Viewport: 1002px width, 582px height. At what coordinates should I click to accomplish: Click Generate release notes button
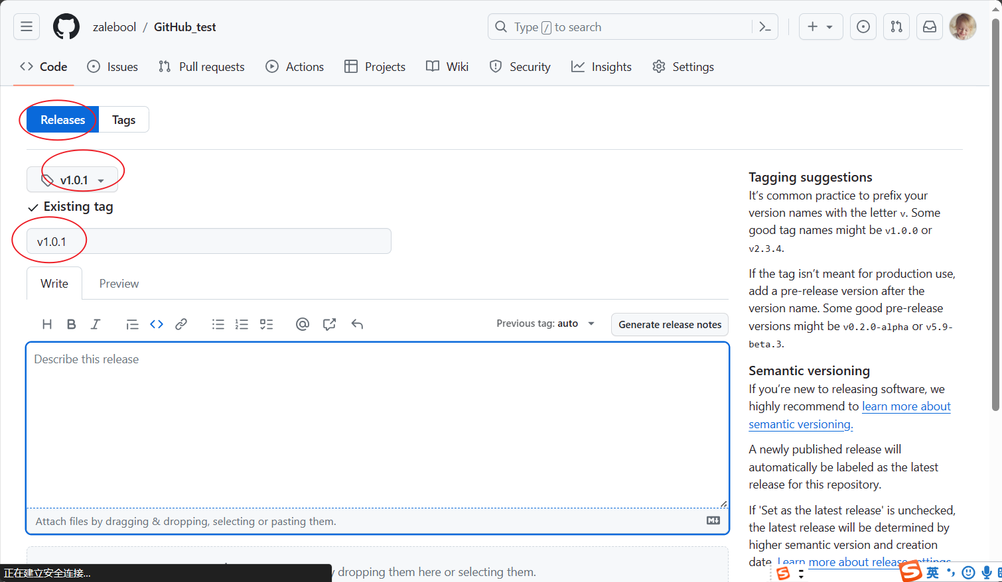[670, 324]
